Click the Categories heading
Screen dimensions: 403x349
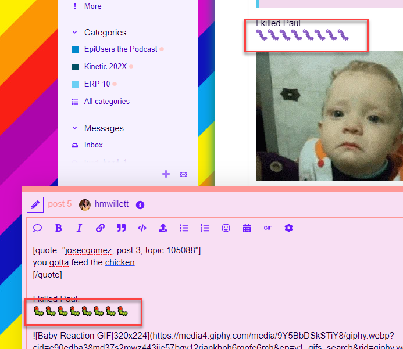(x=105, y=33)
